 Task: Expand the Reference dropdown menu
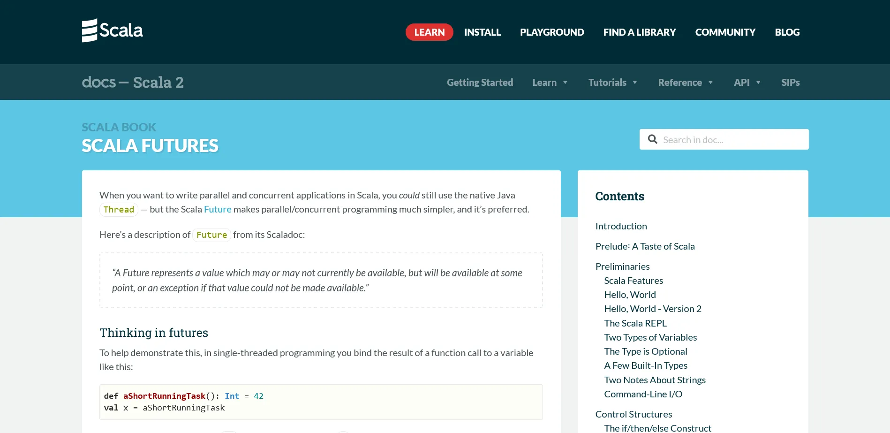[686, 83]
